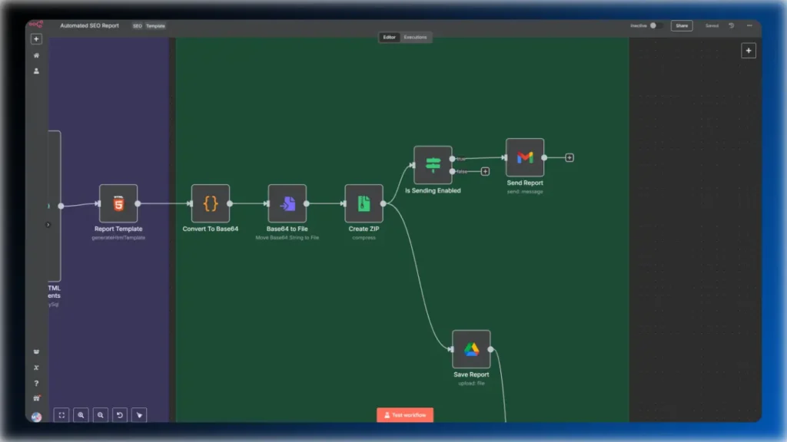Open the Is Sending Enabled node

(433, 165)
